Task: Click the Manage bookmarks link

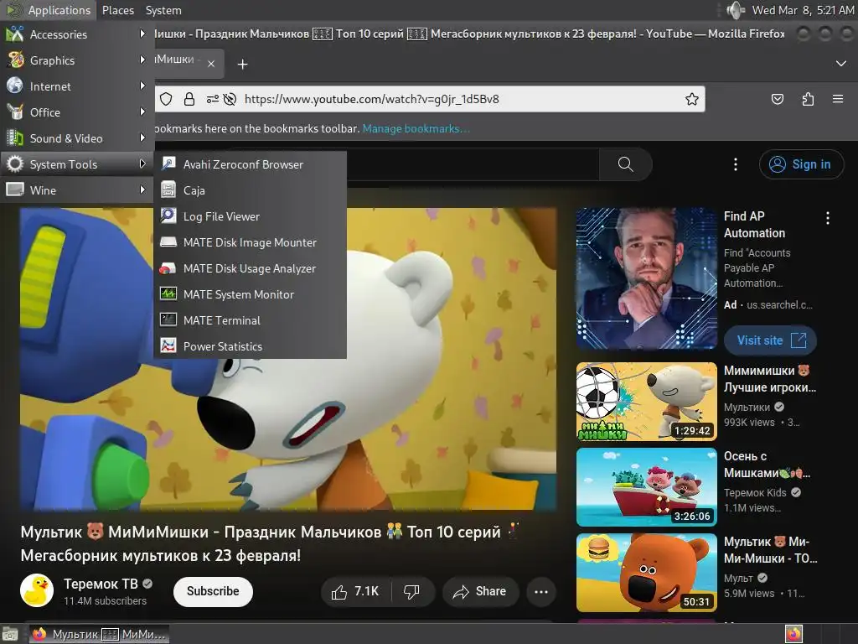Action: click(416, 128)
